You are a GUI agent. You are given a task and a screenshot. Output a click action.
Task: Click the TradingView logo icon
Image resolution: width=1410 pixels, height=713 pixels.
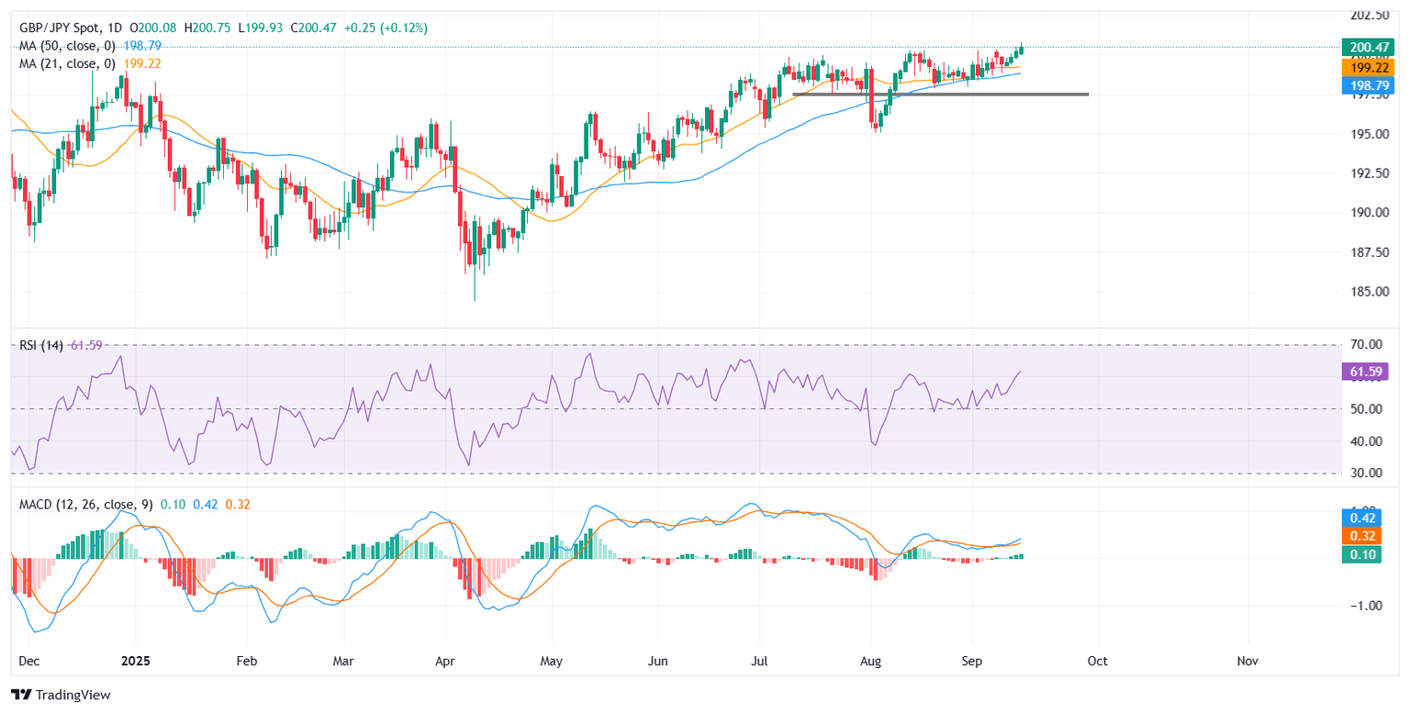(x=22, y=695)
